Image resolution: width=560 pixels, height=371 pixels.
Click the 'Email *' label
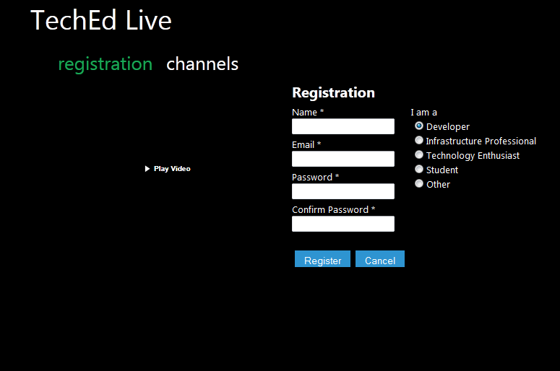pyautogui.click(x=306, y=145)
